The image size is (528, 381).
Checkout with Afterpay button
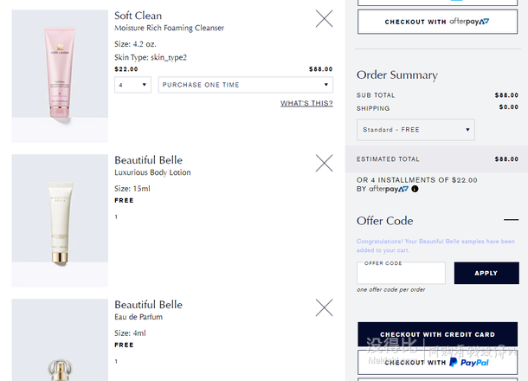(437, 22)
